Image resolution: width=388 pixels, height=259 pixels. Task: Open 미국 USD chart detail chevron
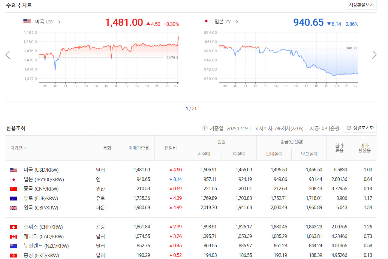(59, 22)
